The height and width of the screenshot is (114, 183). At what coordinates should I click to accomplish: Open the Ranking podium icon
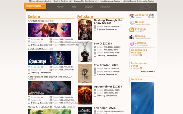click(132, 37)
